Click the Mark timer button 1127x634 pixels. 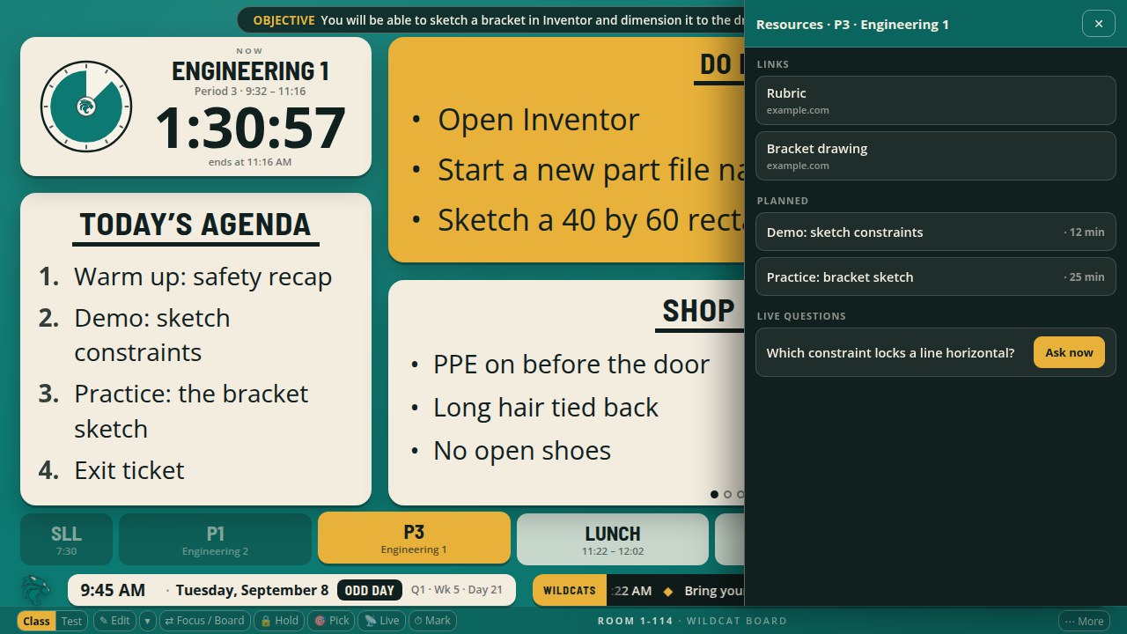point(432,621)
